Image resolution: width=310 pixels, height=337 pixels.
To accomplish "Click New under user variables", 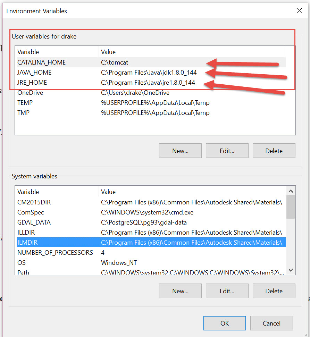I will pos(180,151).
